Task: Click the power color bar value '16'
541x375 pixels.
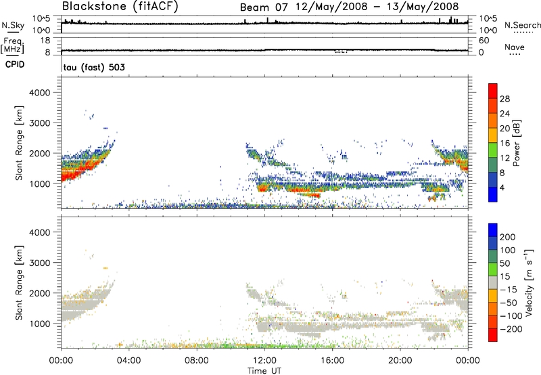Action: point(504,144)
